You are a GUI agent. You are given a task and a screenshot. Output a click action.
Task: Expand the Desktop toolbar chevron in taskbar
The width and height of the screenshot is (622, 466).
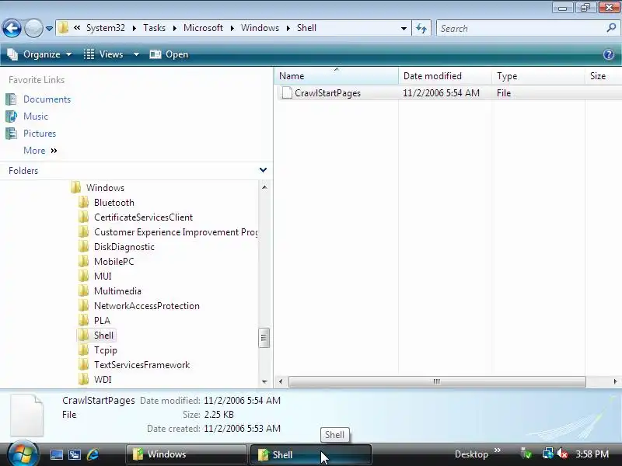pos(497,450)
